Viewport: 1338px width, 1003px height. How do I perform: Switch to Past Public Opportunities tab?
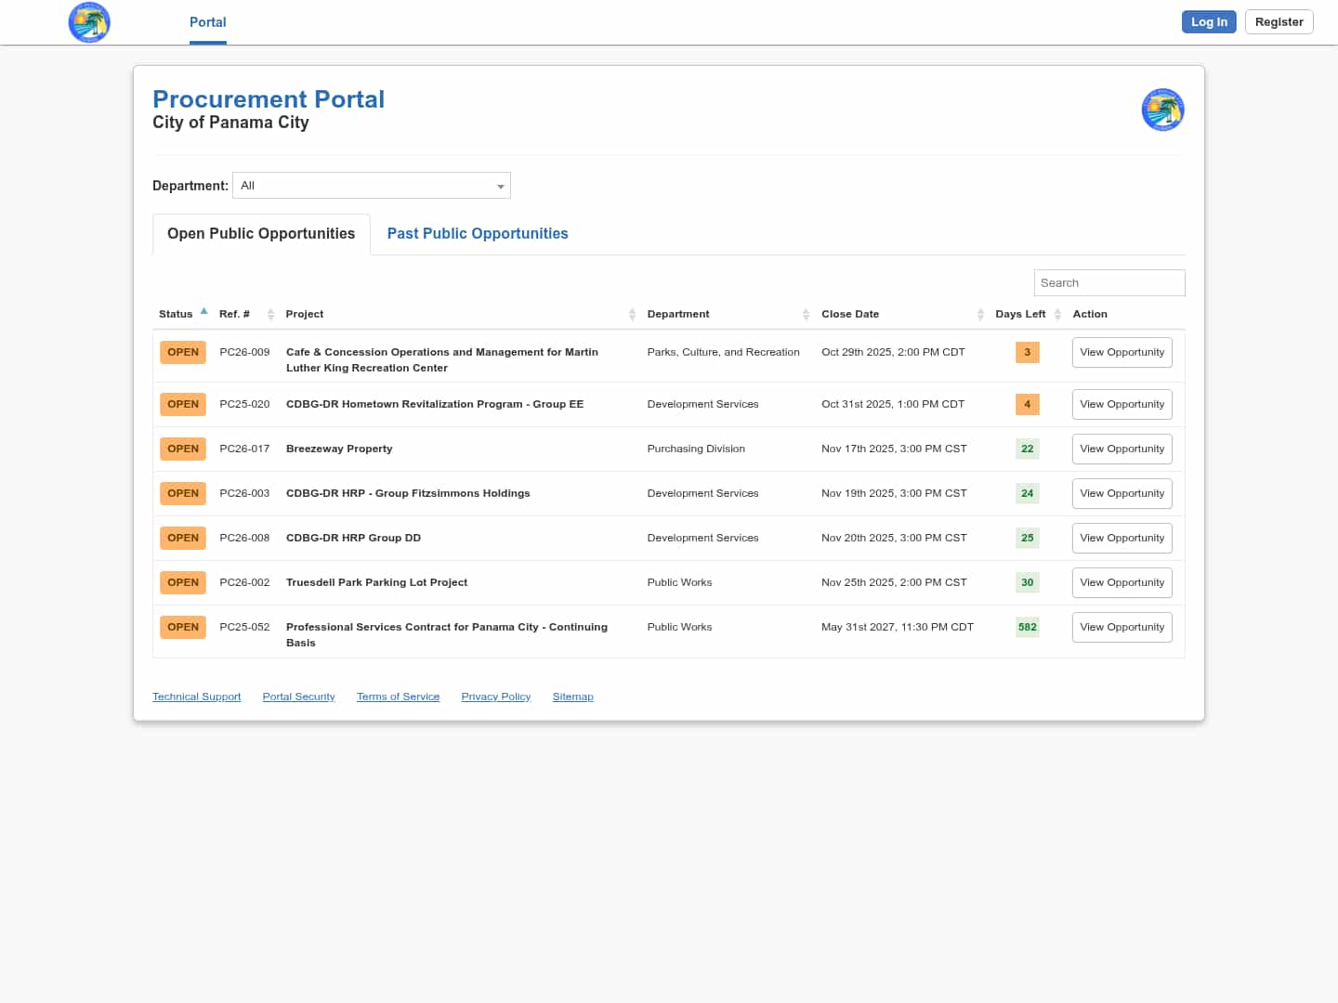point(478,234)
